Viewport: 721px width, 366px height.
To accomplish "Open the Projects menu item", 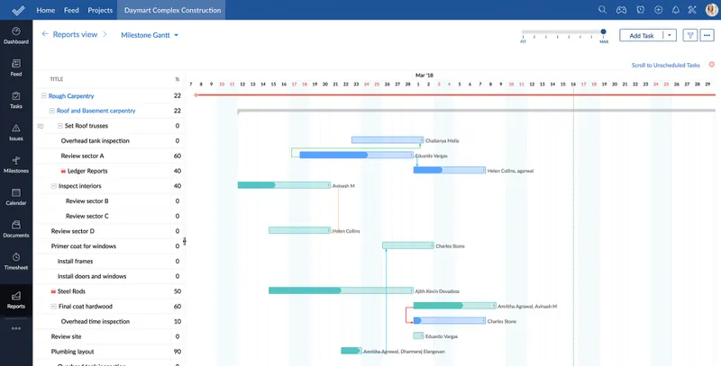I will (100, 10).
